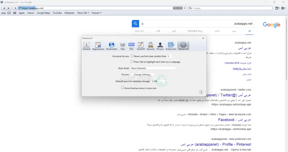The height and width of the screenshot is (152, 288).
Task: Select the Advanced preferences pane
Action: point(183,46)
